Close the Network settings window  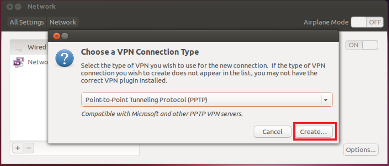10,7
